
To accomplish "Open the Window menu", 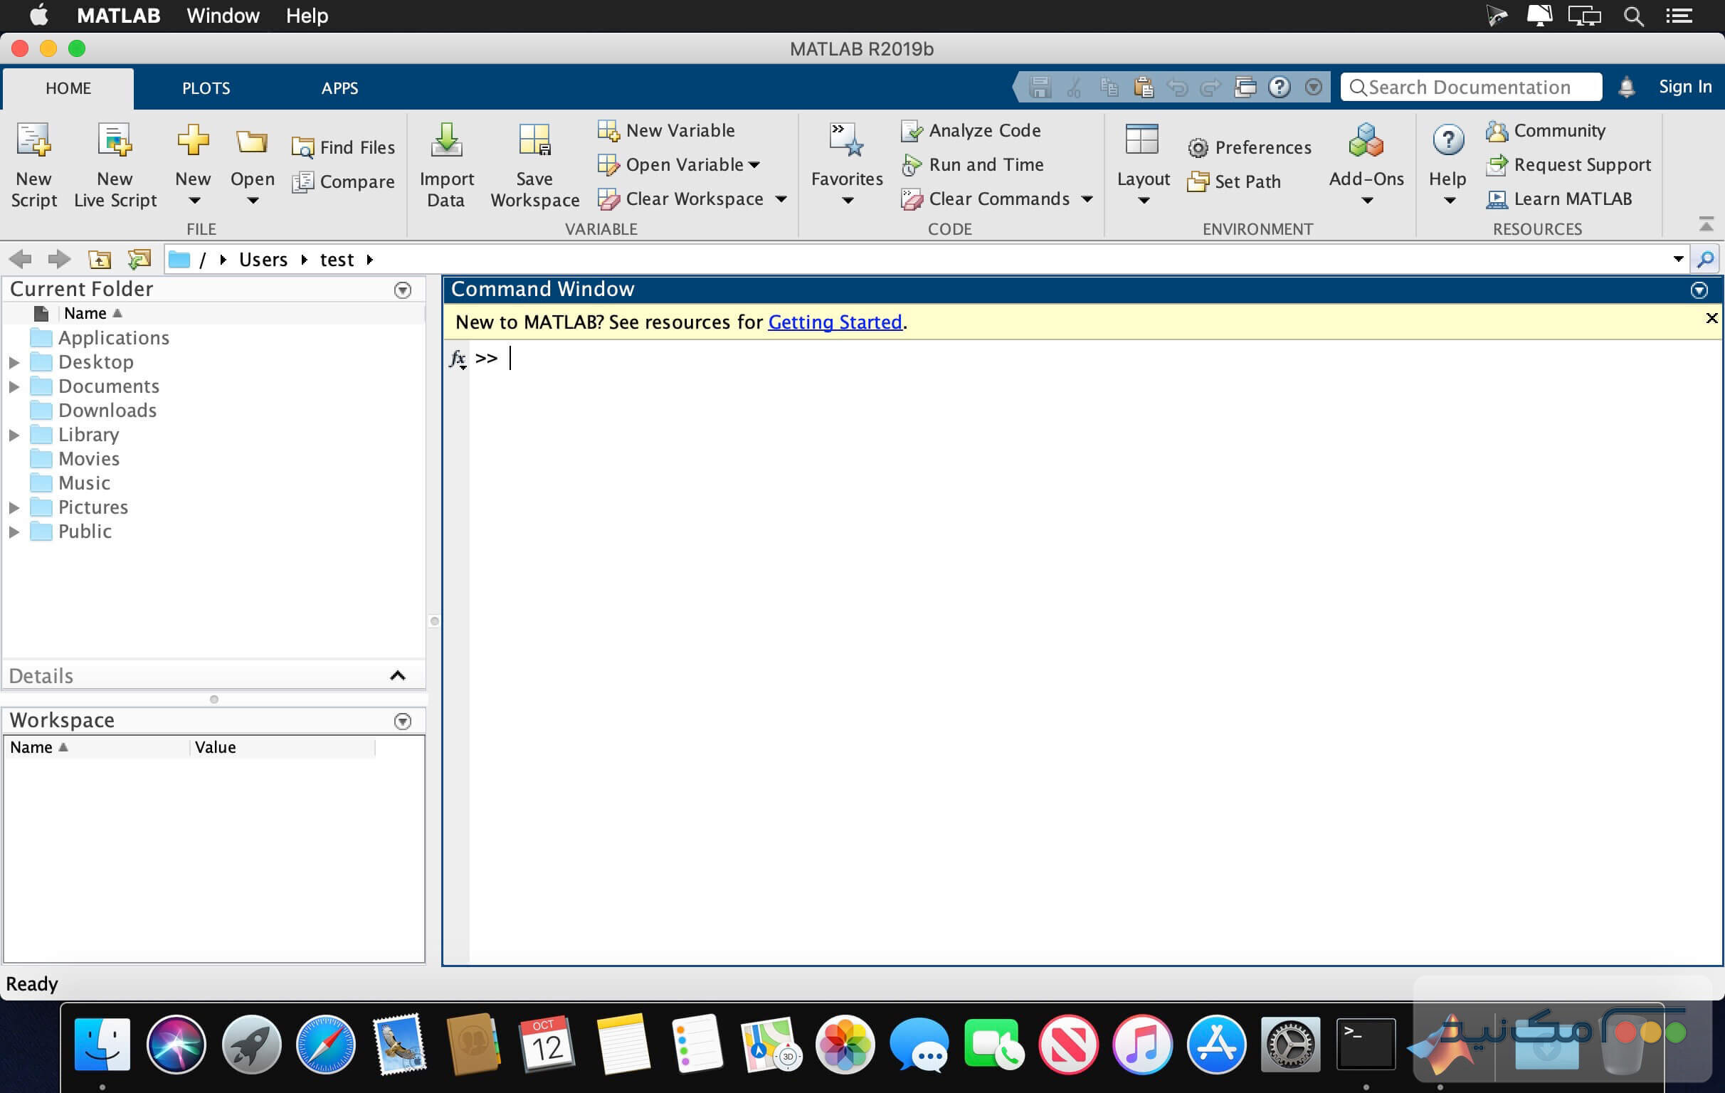I will (x=222, y=15).
